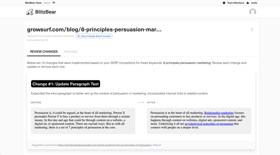Click the growsurf.com blog page title
The image size is (280, 155).
(94, 29)
